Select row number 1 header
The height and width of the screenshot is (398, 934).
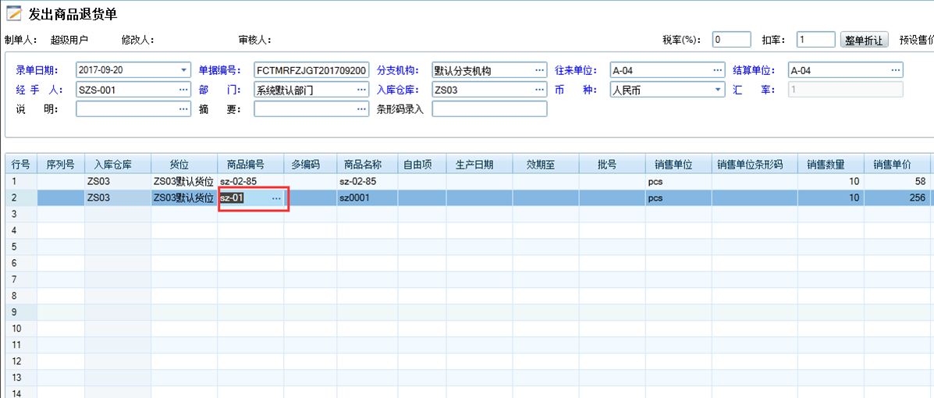[21, 182]
